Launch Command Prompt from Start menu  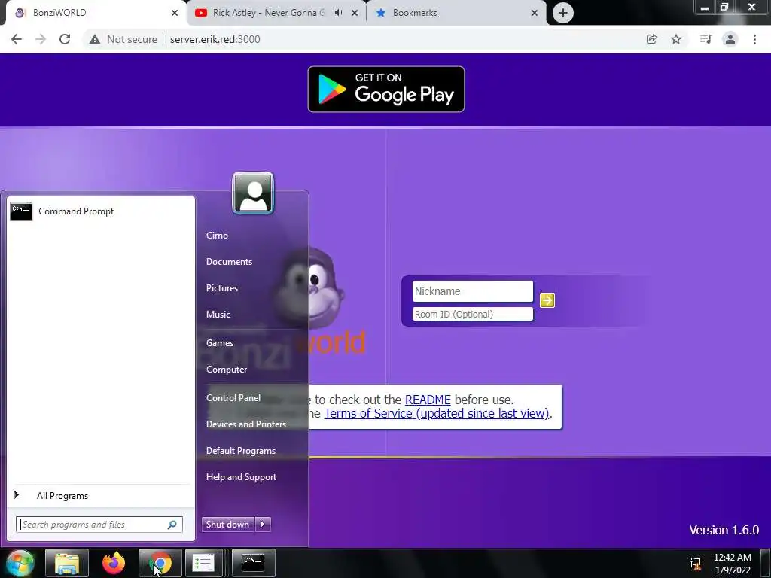point(101,211)
